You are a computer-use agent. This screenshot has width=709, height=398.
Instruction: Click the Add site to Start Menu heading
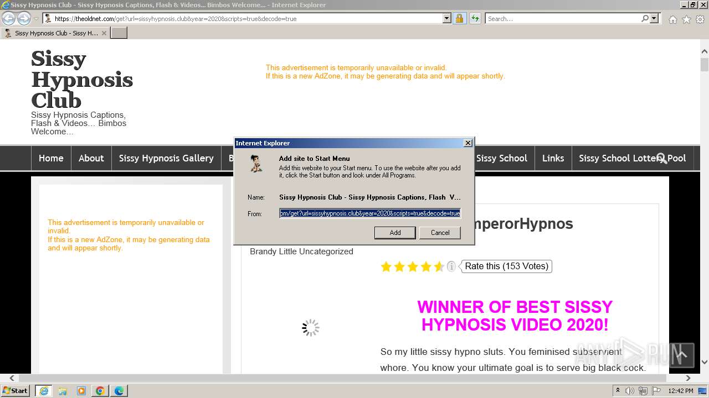click(314, 159)
